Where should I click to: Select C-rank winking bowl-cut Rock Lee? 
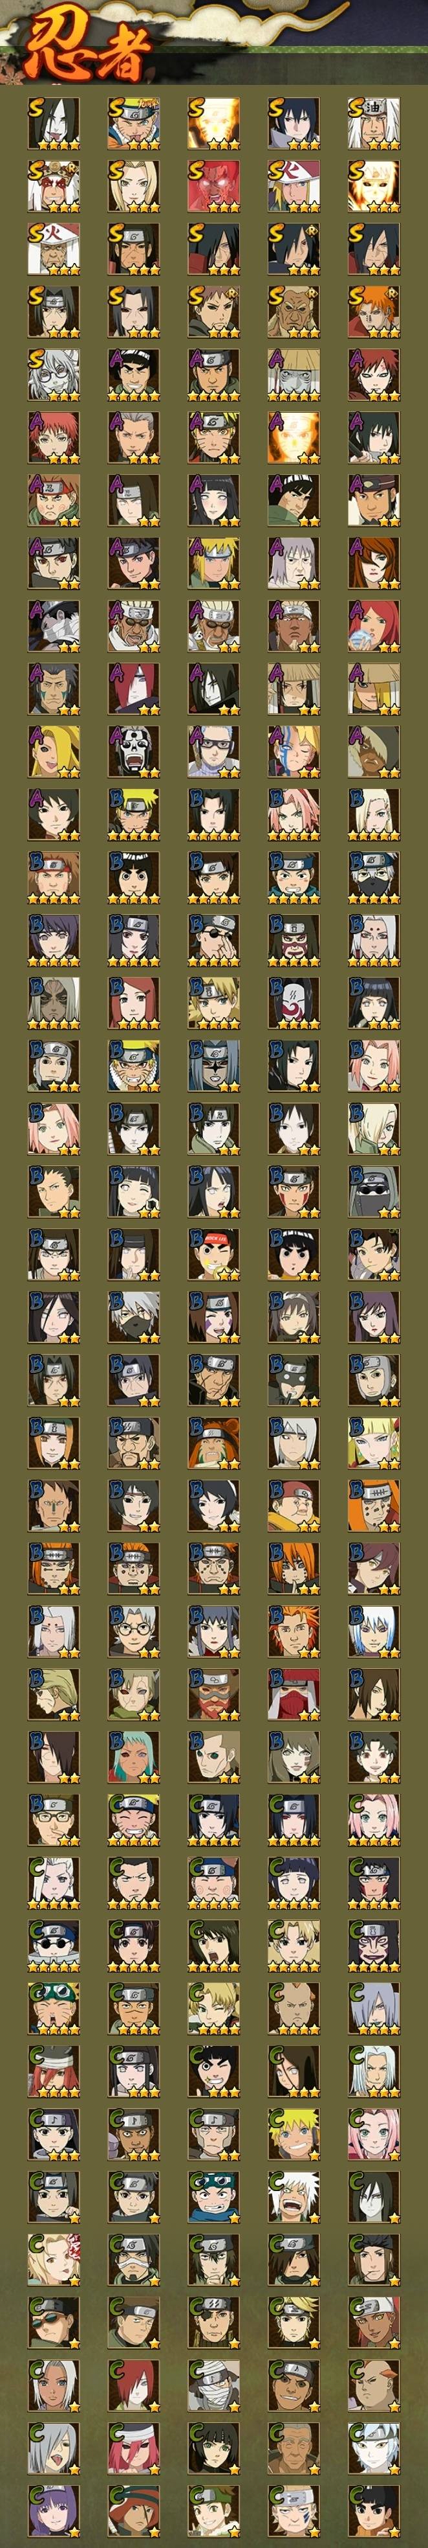214,2071
